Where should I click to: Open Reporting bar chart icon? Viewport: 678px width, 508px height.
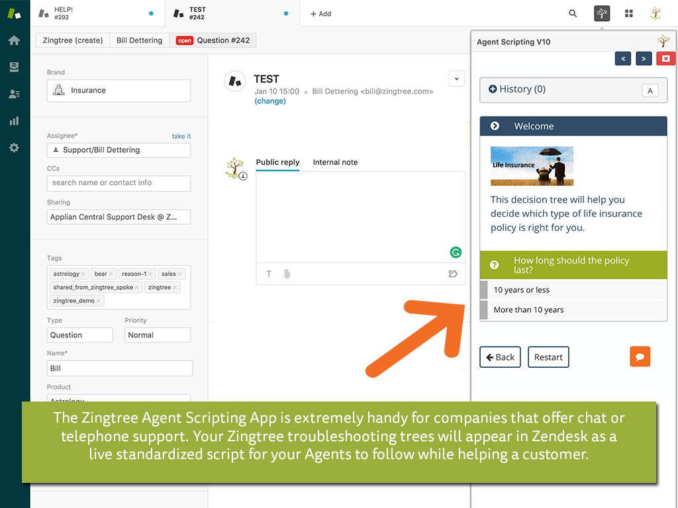point(14,121)
